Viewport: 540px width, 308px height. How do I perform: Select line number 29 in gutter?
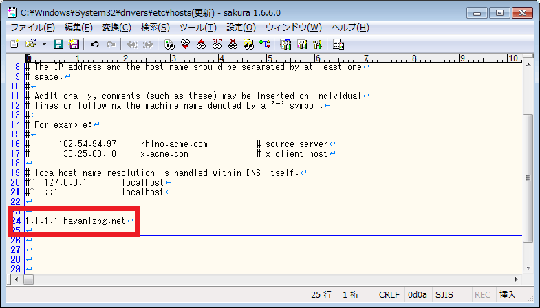(16, 269)
